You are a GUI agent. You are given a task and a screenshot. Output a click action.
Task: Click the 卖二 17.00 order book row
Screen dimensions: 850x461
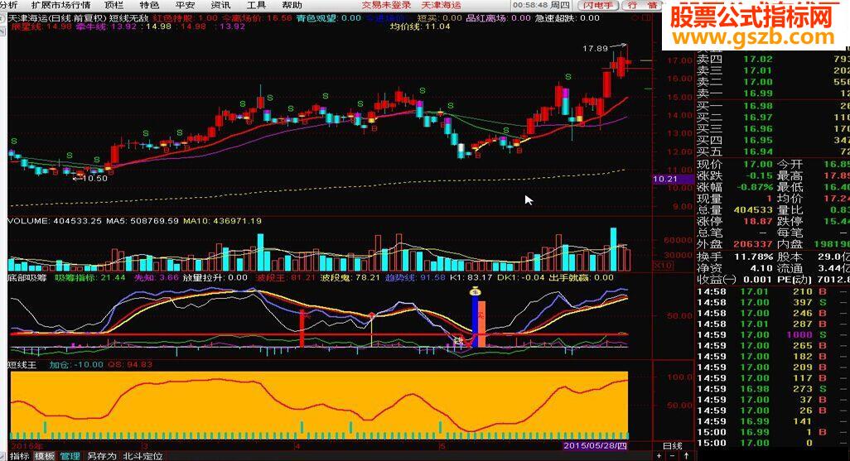tap(773, 82)
